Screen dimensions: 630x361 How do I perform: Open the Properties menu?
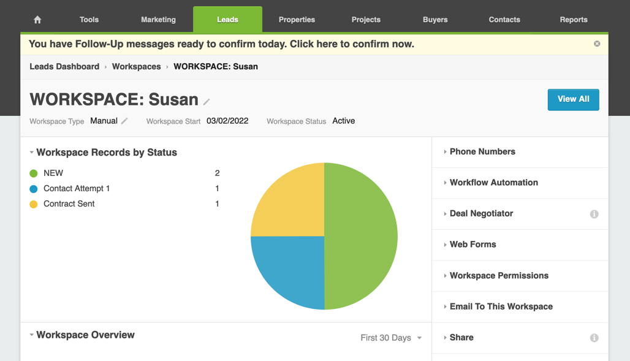point(297,20)
